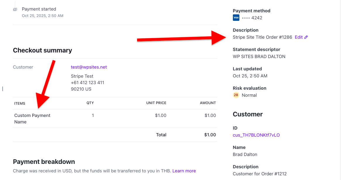Open the test@wpsites.net customer email link
Screen dimensions: 341x180
tap(89, 67)
